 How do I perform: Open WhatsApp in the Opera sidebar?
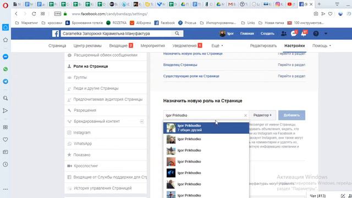click(5, 69)
